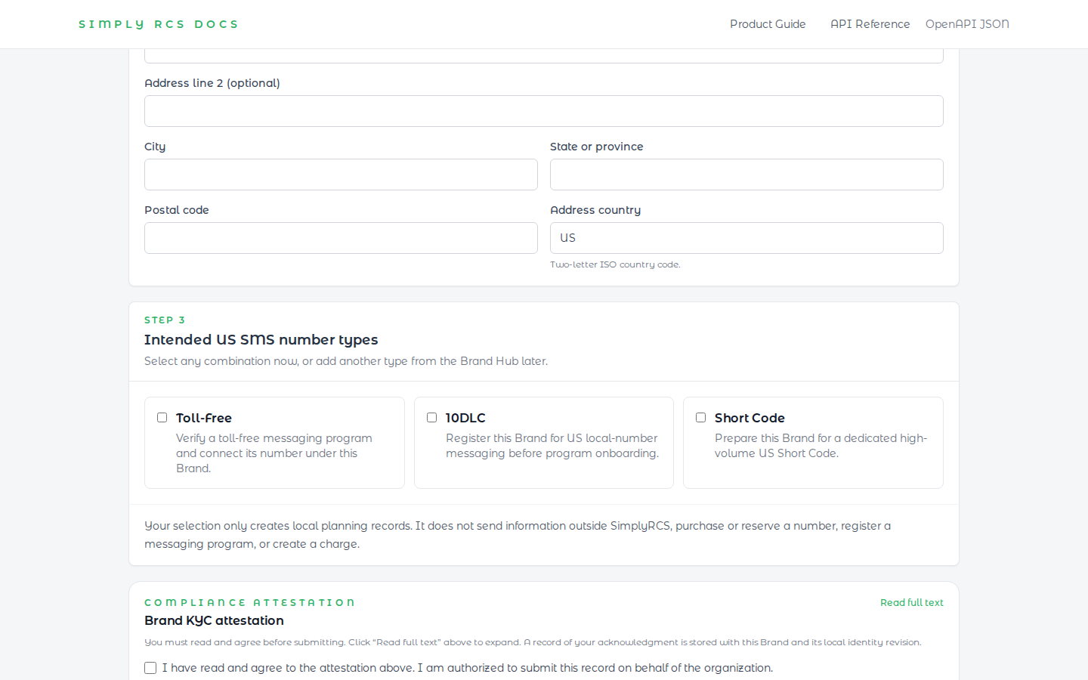Image resolution: width=1088 pixels, height=680 pixels.
Task: Edit the Address country field
Action: pos(746,238)
